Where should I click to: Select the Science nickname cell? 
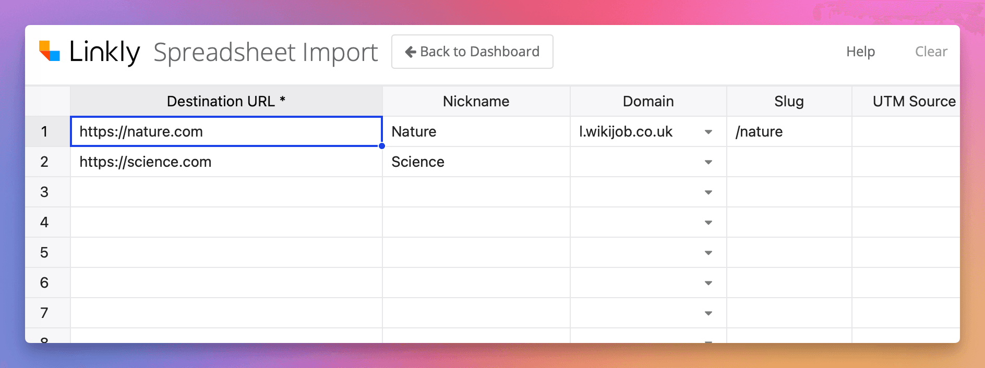click(x=476, y=162)
